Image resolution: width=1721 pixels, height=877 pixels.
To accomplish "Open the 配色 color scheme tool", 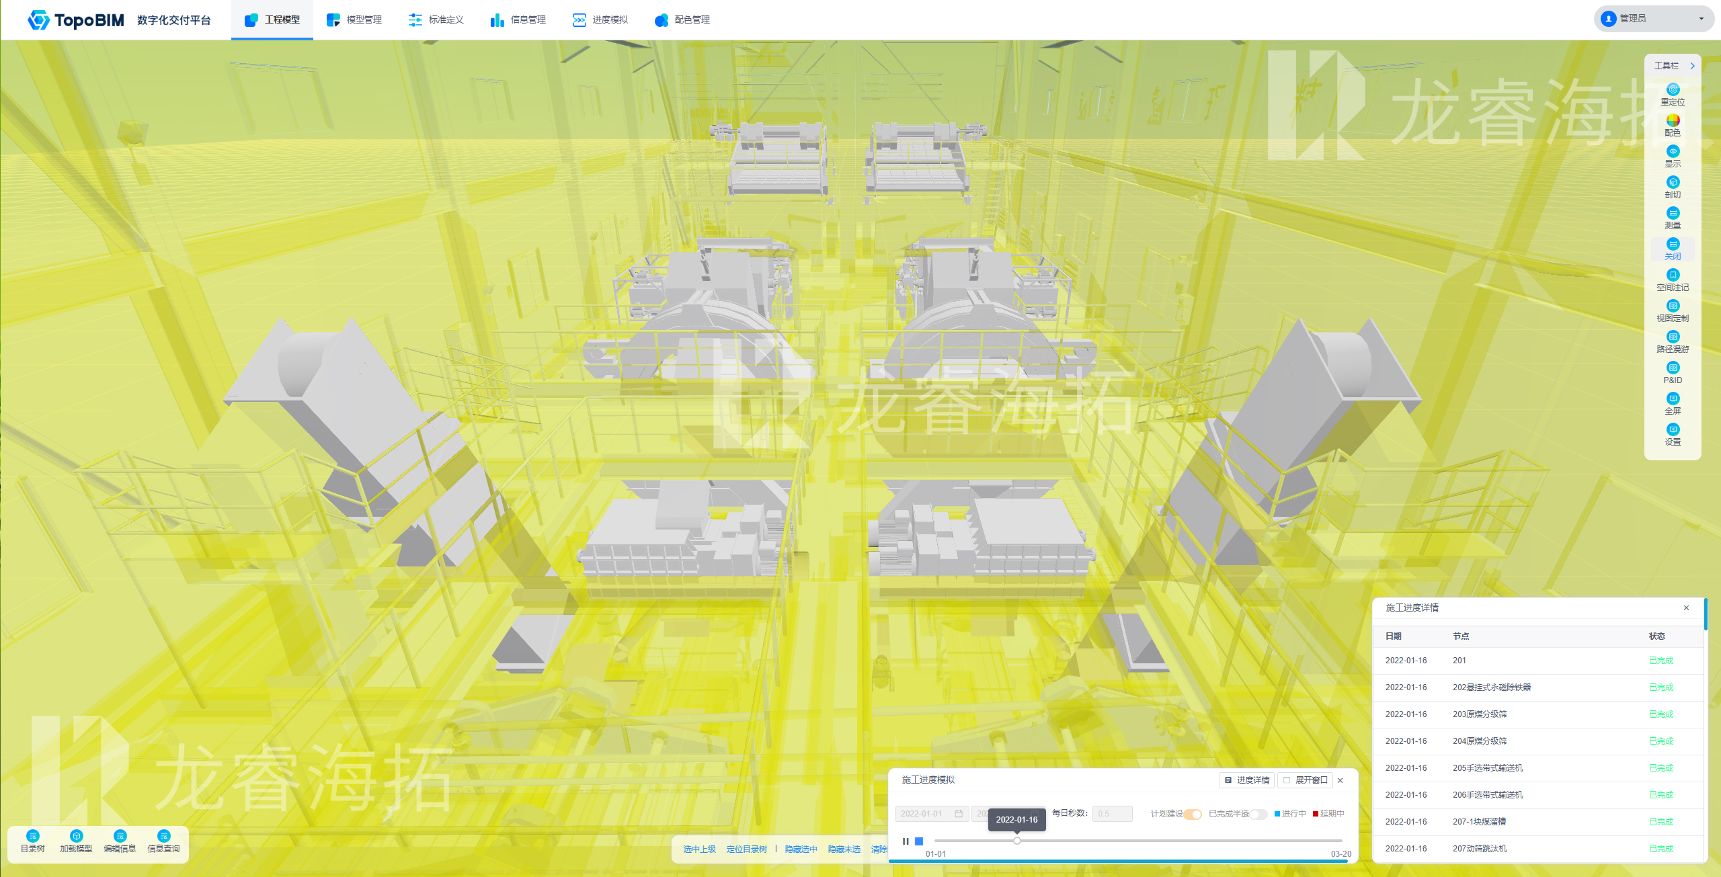I will (x=1673, y=121).
